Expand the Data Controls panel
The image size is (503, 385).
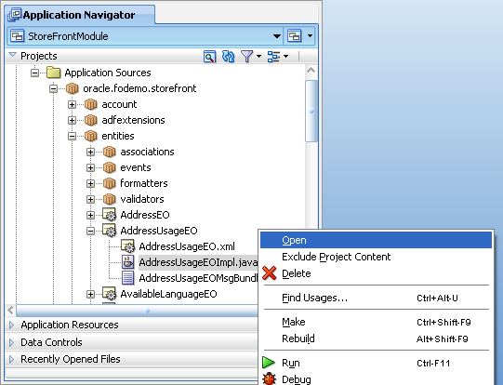pos(11,342)
